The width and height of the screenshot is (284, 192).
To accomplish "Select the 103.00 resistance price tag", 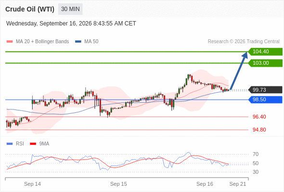I will pos(265,63).
